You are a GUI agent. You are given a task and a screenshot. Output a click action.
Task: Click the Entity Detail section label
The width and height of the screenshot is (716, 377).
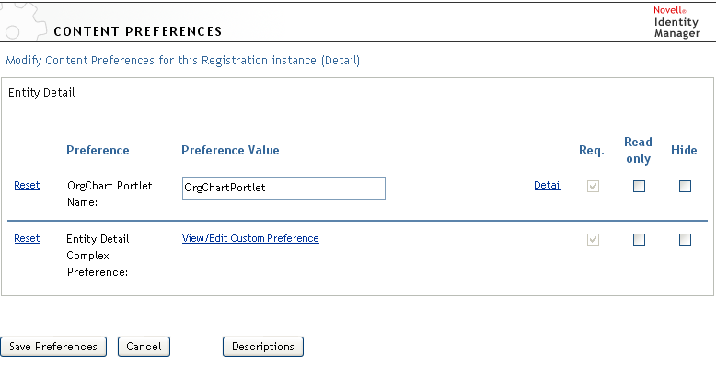point(41,93)
